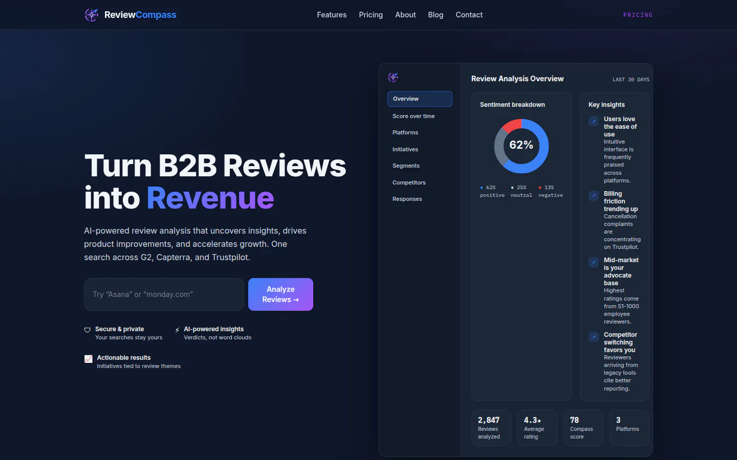This screenshot has width=737, height=460.
Task: Click the Actionable results feature text
Action: pyautogui.click(x=139, y=362)
